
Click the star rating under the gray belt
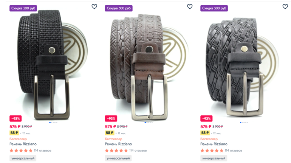(x=212, y=151)
